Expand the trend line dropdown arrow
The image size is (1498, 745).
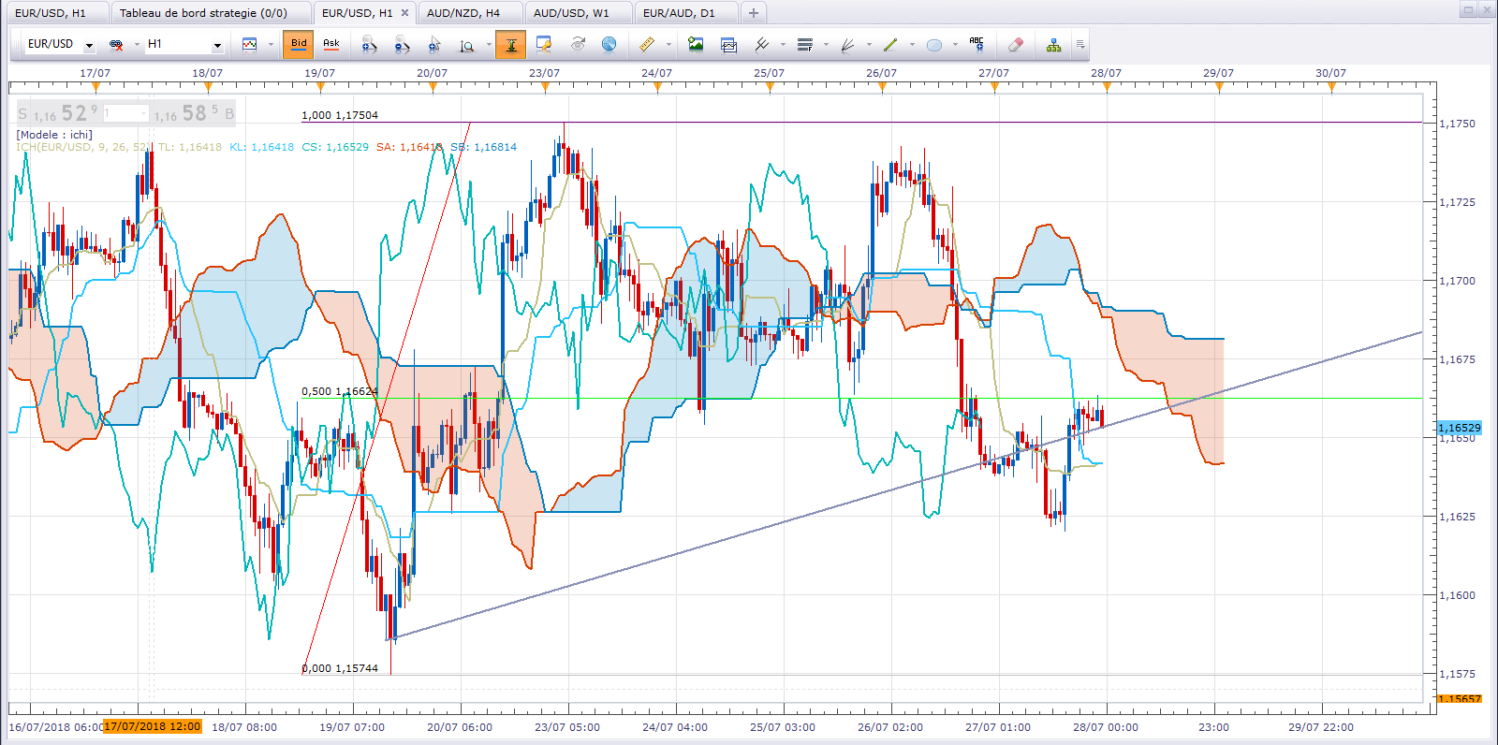912,44
